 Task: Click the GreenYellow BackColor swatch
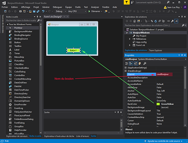point(158,104)
